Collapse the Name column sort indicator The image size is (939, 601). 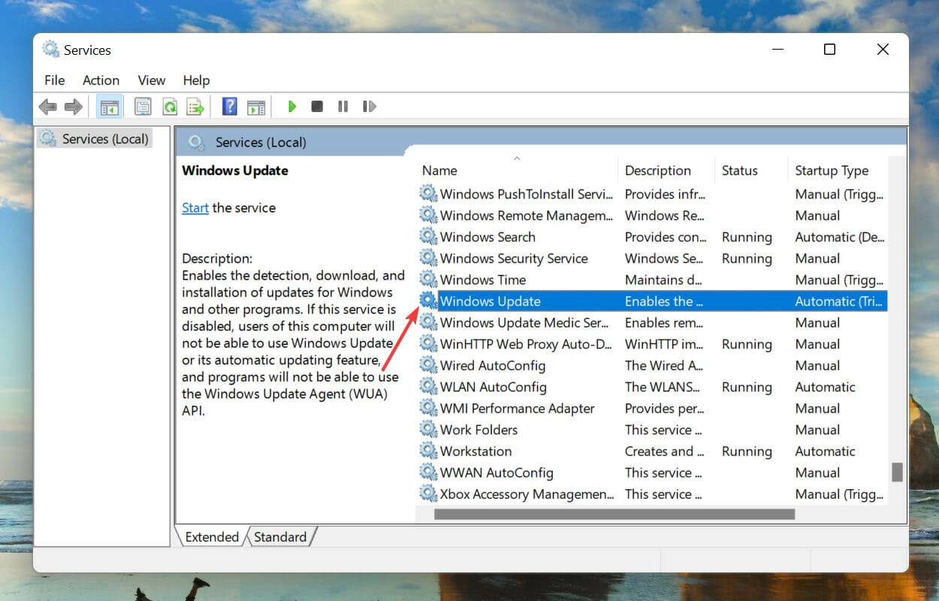point(516,159)
